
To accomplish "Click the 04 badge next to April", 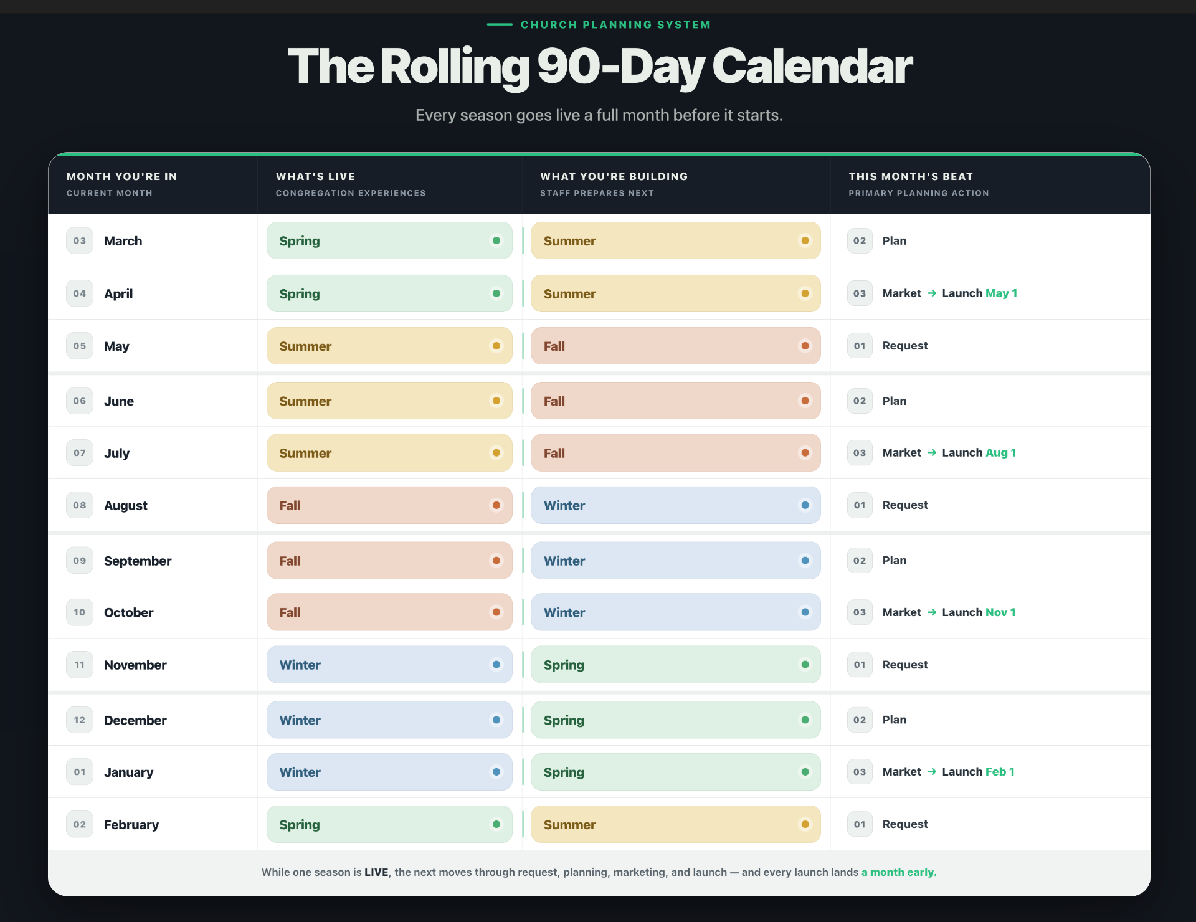I will (x=80, y=293).
